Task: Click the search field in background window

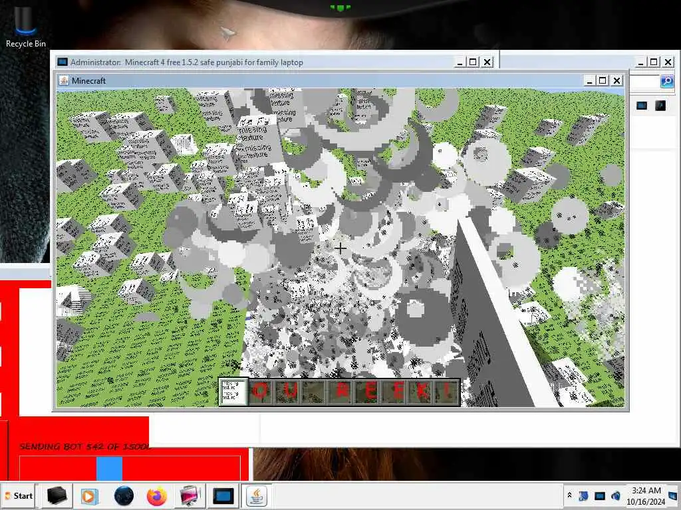Action: (644, 81)
